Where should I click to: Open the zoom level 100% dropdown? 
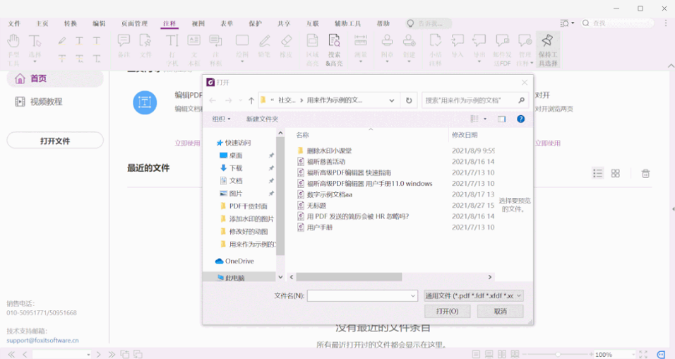[633, 354]
